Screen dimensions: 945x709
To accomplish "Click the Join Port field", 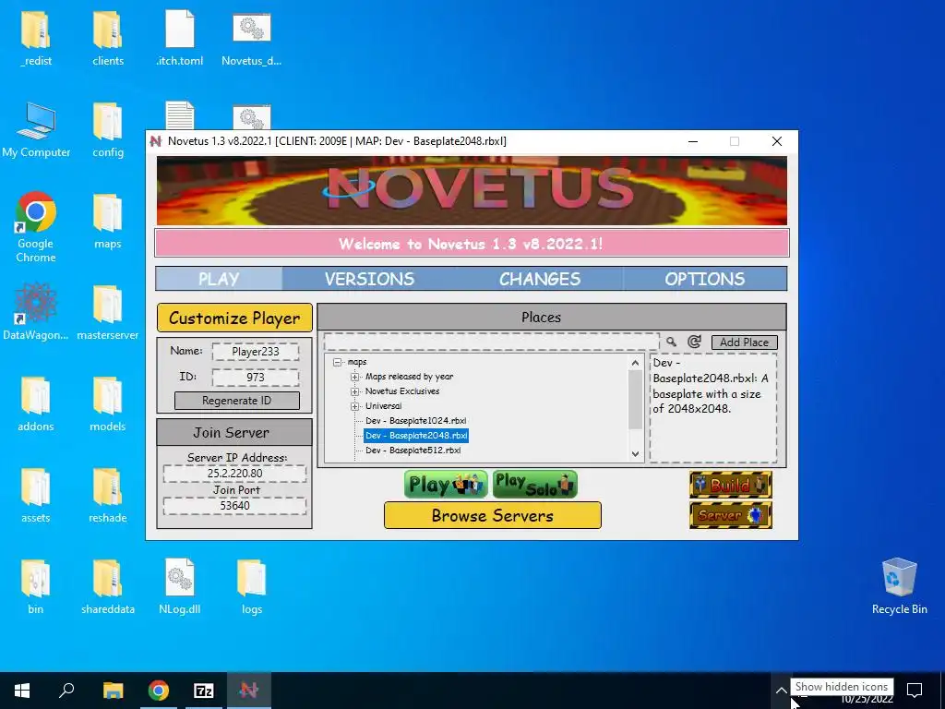I will (x=234, y=505).
